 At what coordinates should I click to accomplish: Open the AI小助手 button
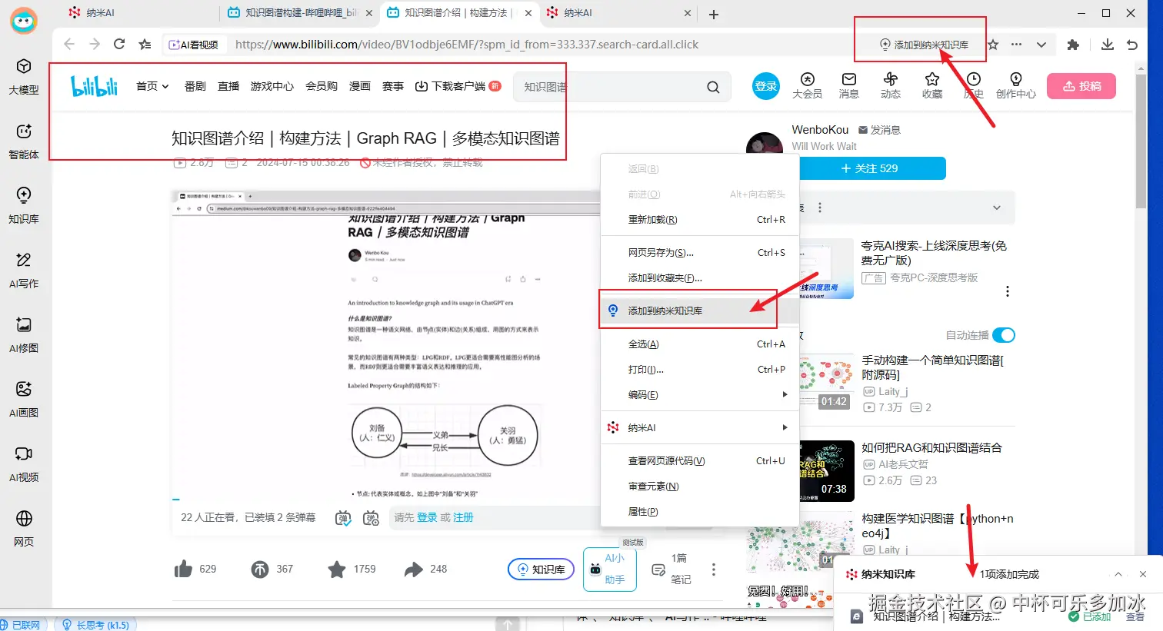click(610, 570)
